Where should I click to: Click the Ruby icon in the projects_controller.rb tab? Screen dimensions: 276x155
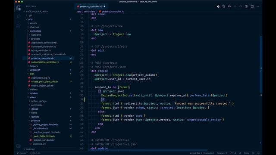coord(78,6)
